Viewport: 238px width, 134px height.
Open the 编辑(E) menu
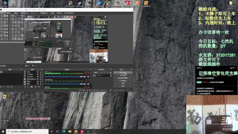(x=9, y=13)
